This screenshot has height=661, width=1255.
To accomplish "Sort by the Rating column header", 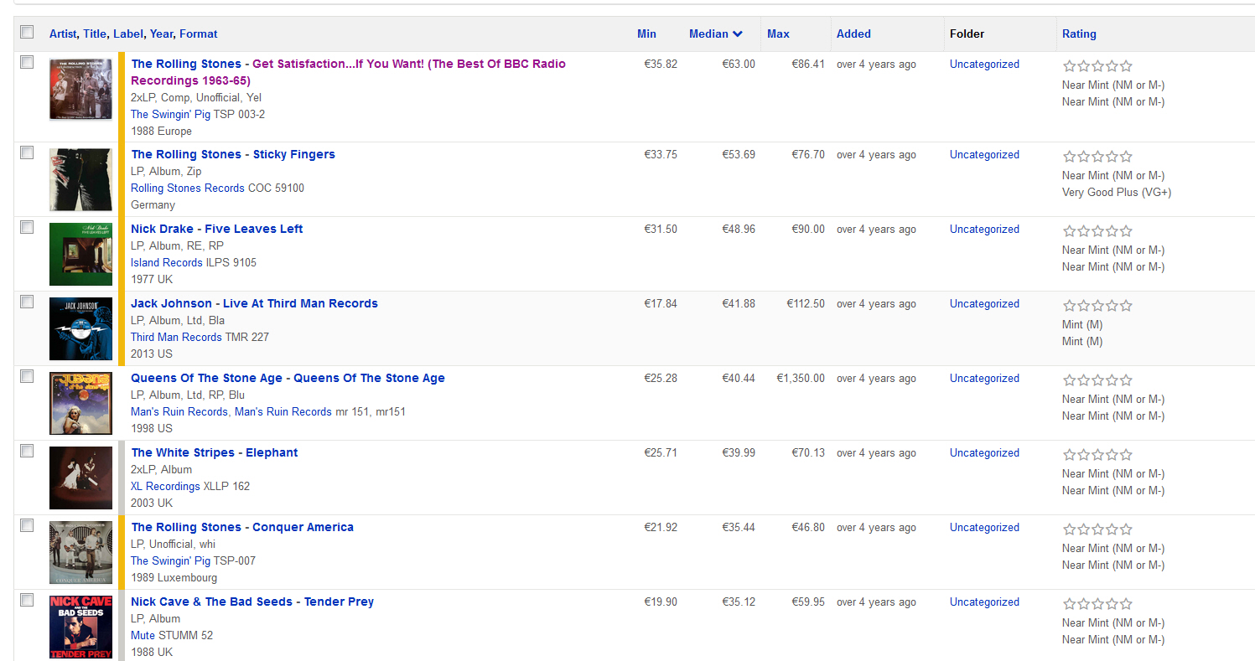I will pyautogui.click(x=1079, y=34).
